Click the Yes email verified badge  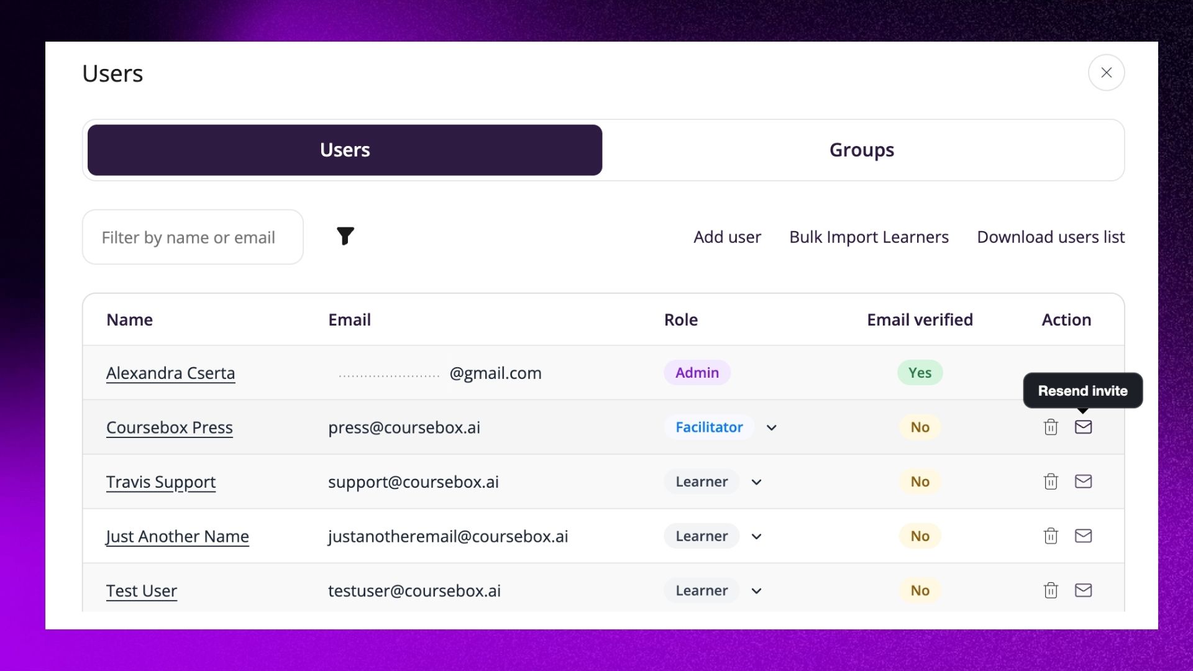point(920,373)
